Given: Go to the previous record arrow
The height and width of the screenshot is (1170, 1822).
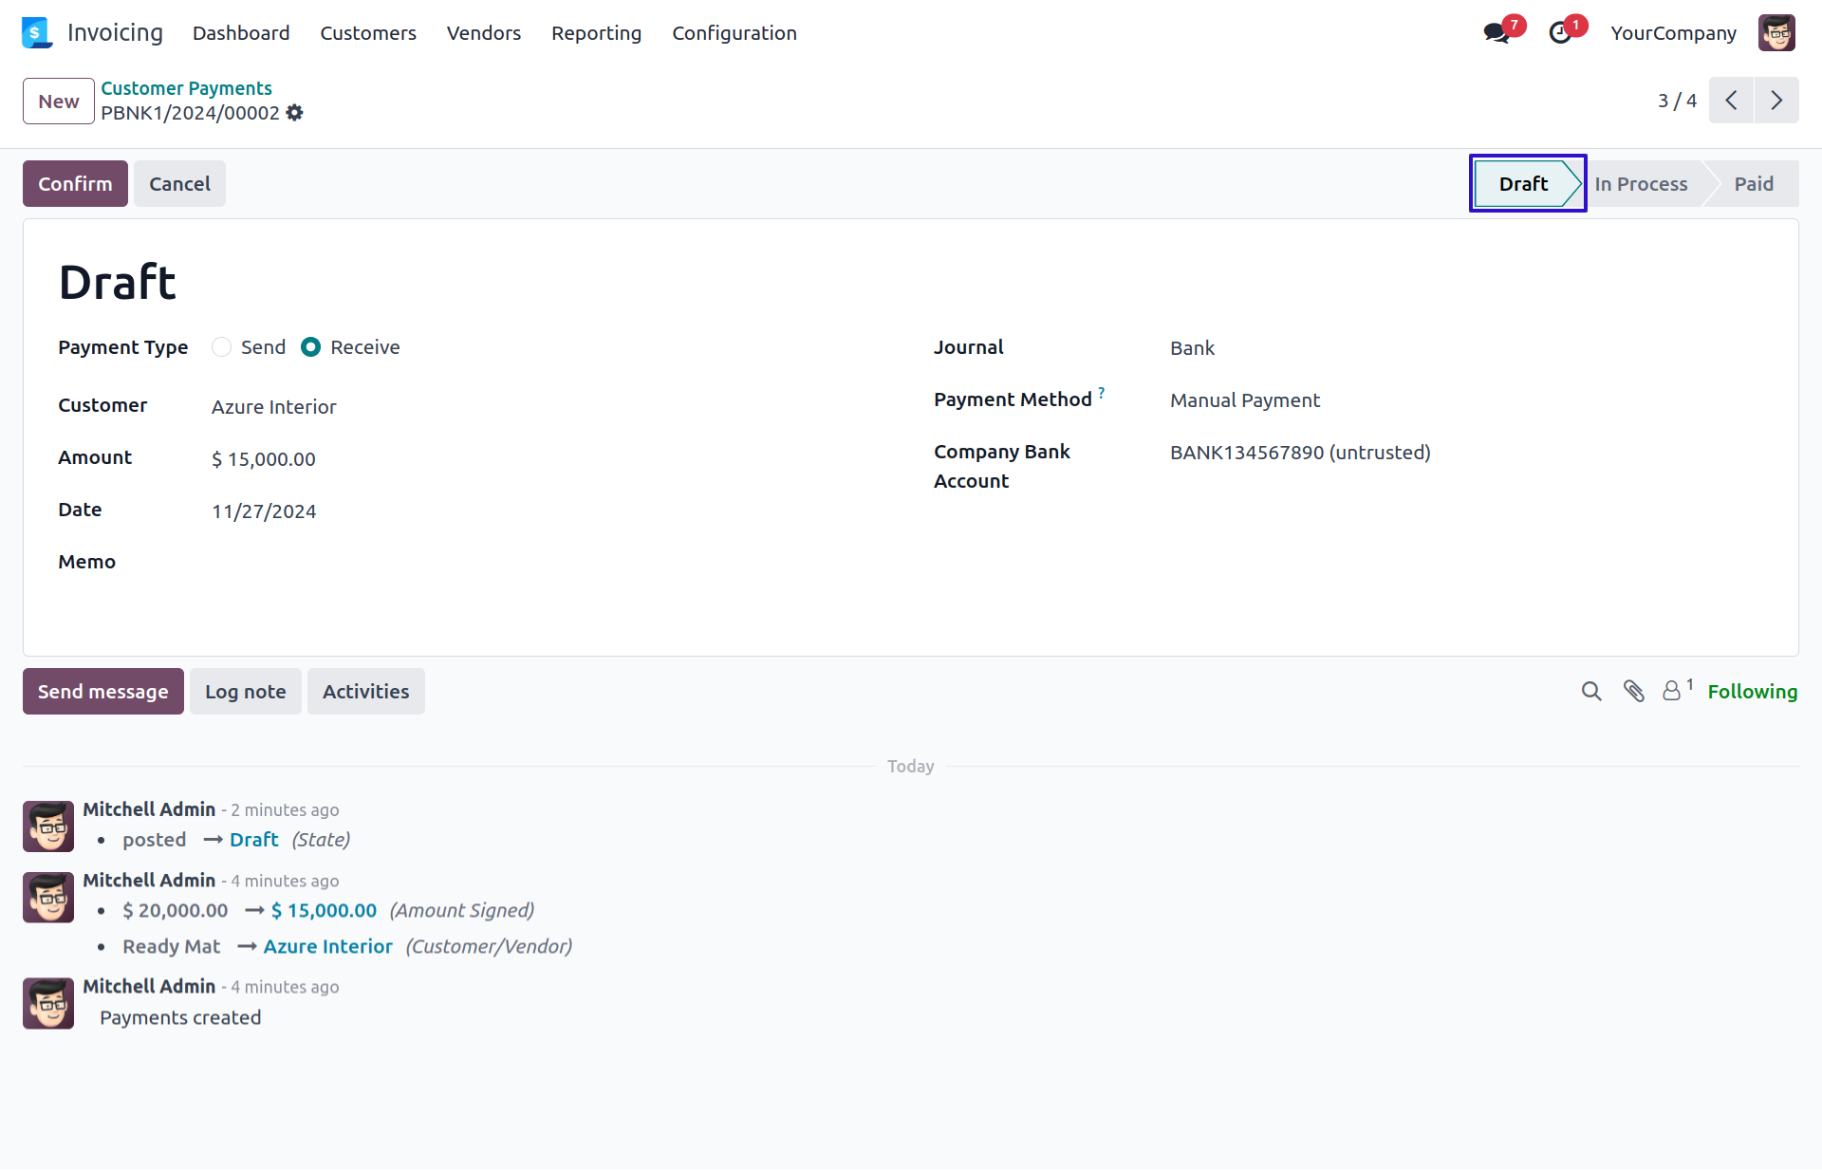Looking at the screenshot, I should point(1731,101).
